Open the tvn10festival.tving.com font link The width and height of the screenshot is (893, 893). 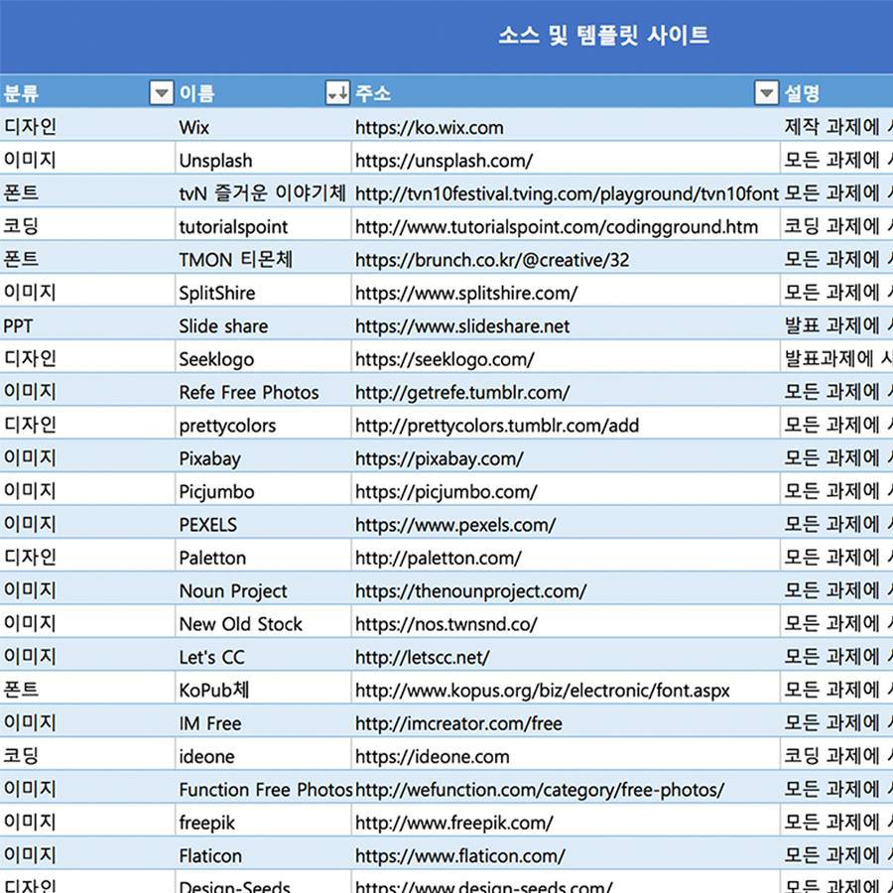pyautogui.click(x=567, y=193)
